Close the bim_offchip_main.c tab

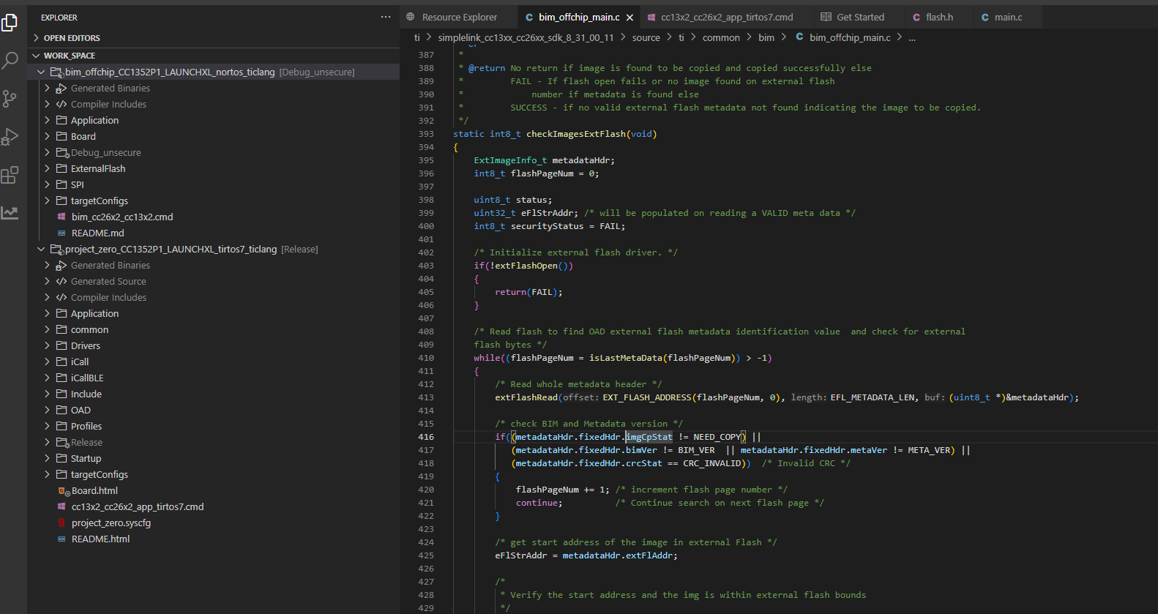tap(630, 18)
